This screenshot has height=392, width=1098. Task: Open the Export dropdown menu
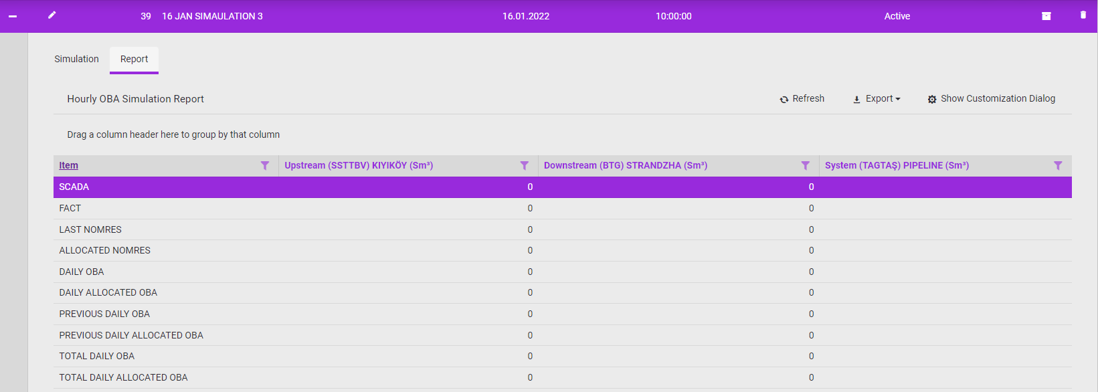point(877,99)
